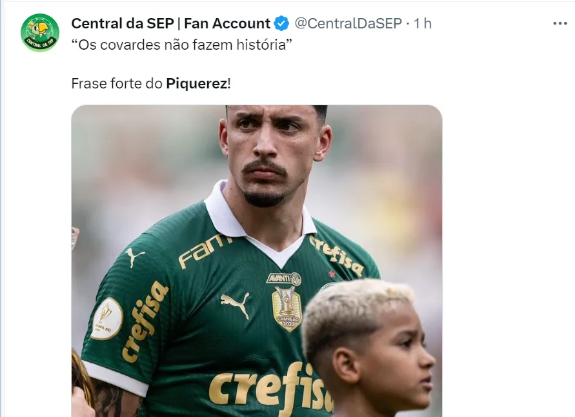Click the crefisa logo on the player's shoulder

point(336,255)
